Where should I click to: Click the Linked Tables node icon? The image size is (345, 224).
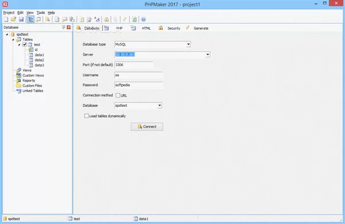[19, 91]
